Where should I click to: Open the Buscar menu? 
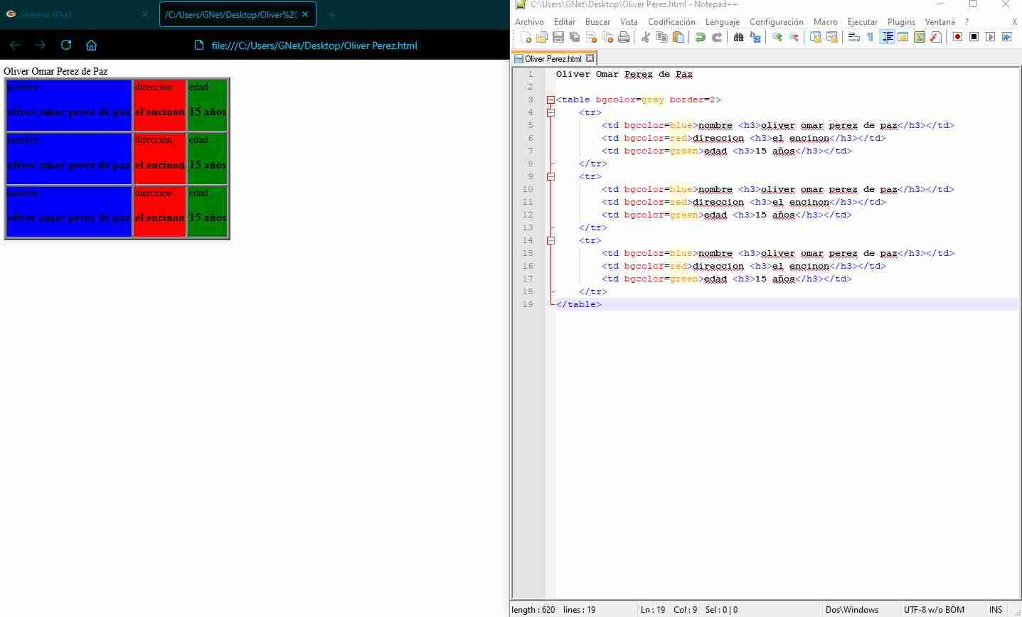point(597,22)
